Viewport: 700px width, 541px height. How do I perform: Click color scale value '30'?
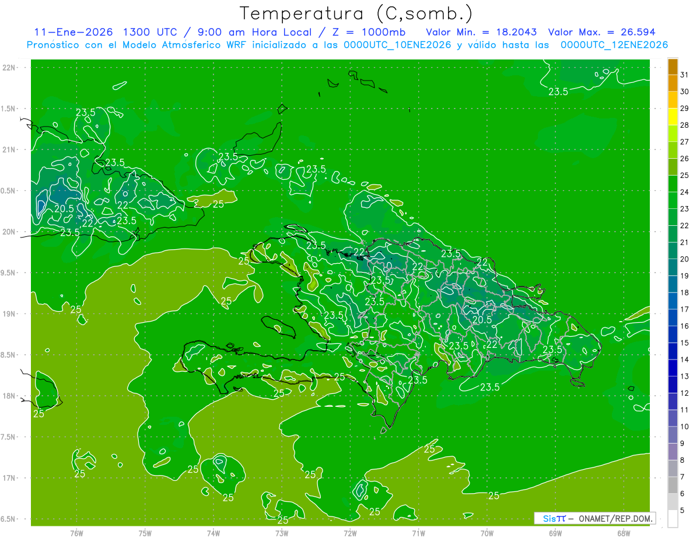click(685, 92)
